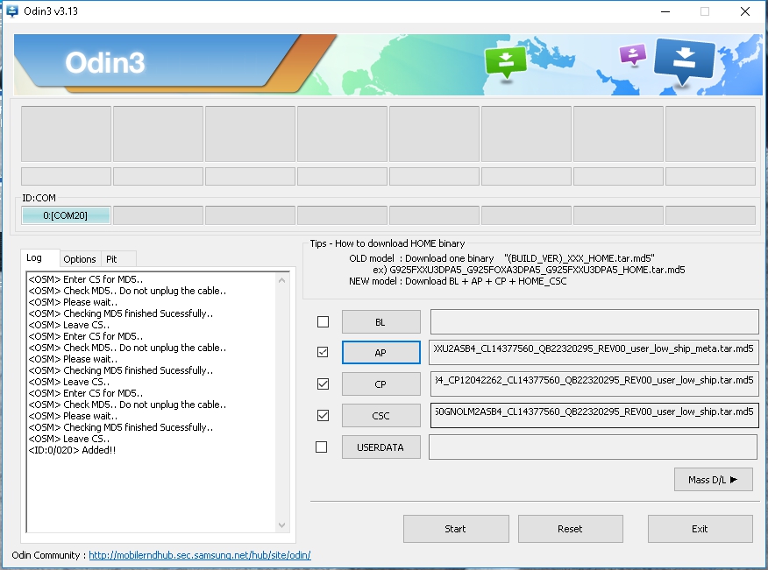Select the 0:[COM20] port slot
768x570 pixels.
[x=66, y=215]
